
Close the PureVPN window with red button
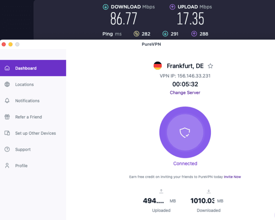[4, 44]
